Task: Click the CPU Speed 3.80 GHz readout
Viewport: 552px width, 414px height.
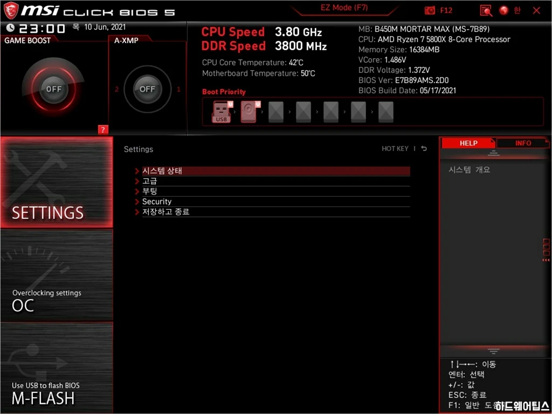Action: [261, 32]
